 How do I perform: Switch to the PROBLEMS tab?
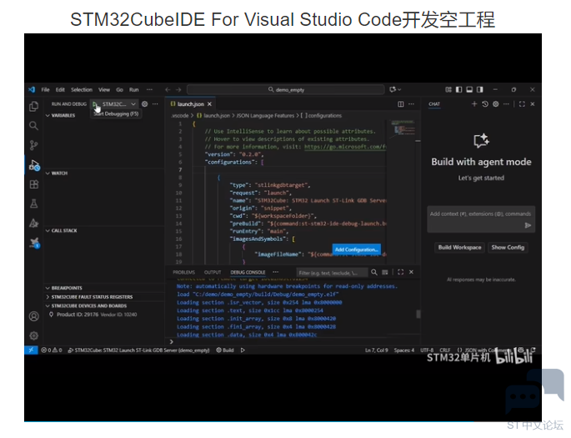(x=183, y=272)
